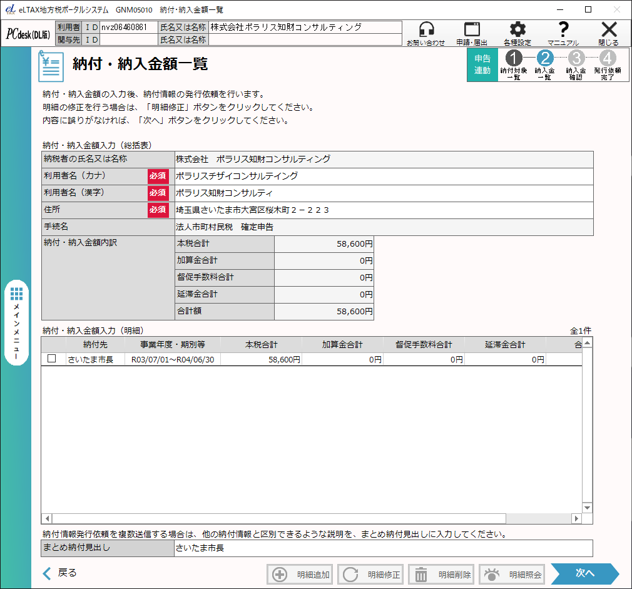Open the マニュアル question mark icon
632x589 pixels.
563,33
